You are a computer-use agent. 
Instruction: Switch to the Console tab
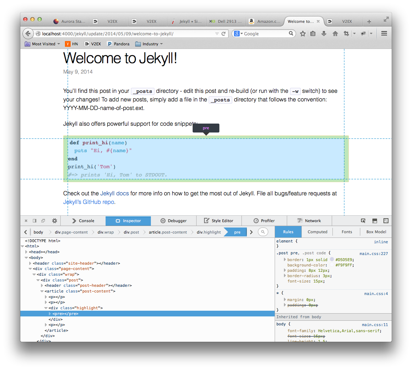[x=83, y=221]
